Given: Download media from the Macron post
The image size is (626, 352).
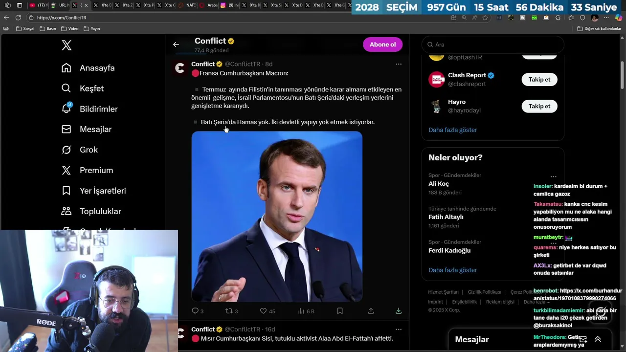Looking at the screenshot, I should pos(399,311).
